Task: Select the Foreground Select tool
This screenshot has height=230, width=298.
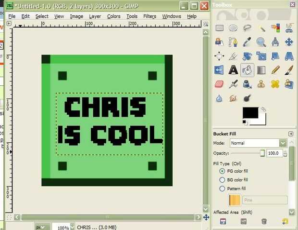Action: [220, 42]
